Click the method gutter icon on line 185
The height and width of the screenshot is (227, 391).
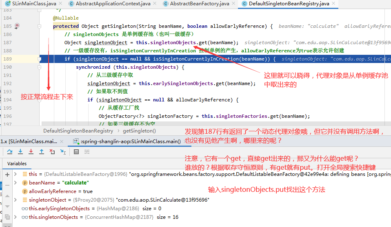(x=17, y=26)
